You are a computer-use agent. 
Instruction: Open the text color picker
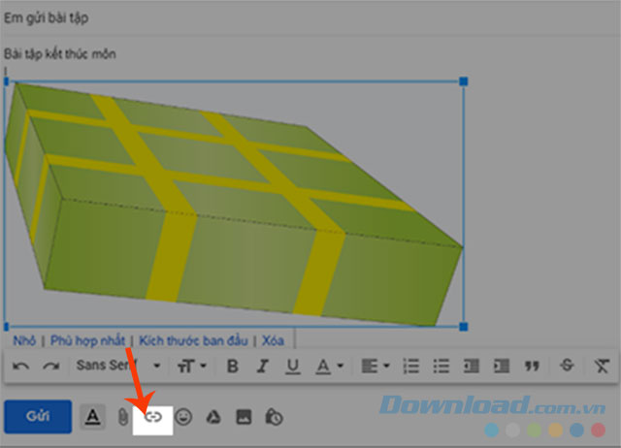coord(329,367)
